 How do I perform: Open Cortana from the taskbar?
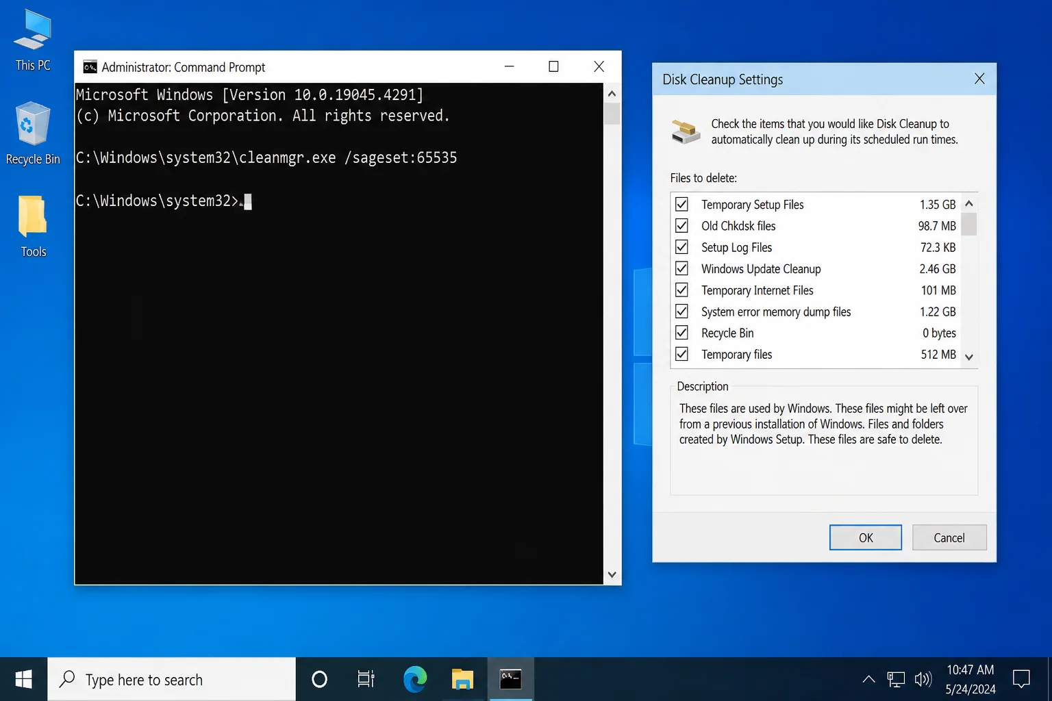point(319,679)
